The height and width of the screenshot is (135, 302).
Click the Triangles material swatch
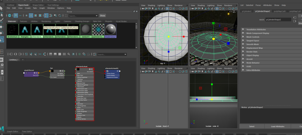click(x=24, y=30)
